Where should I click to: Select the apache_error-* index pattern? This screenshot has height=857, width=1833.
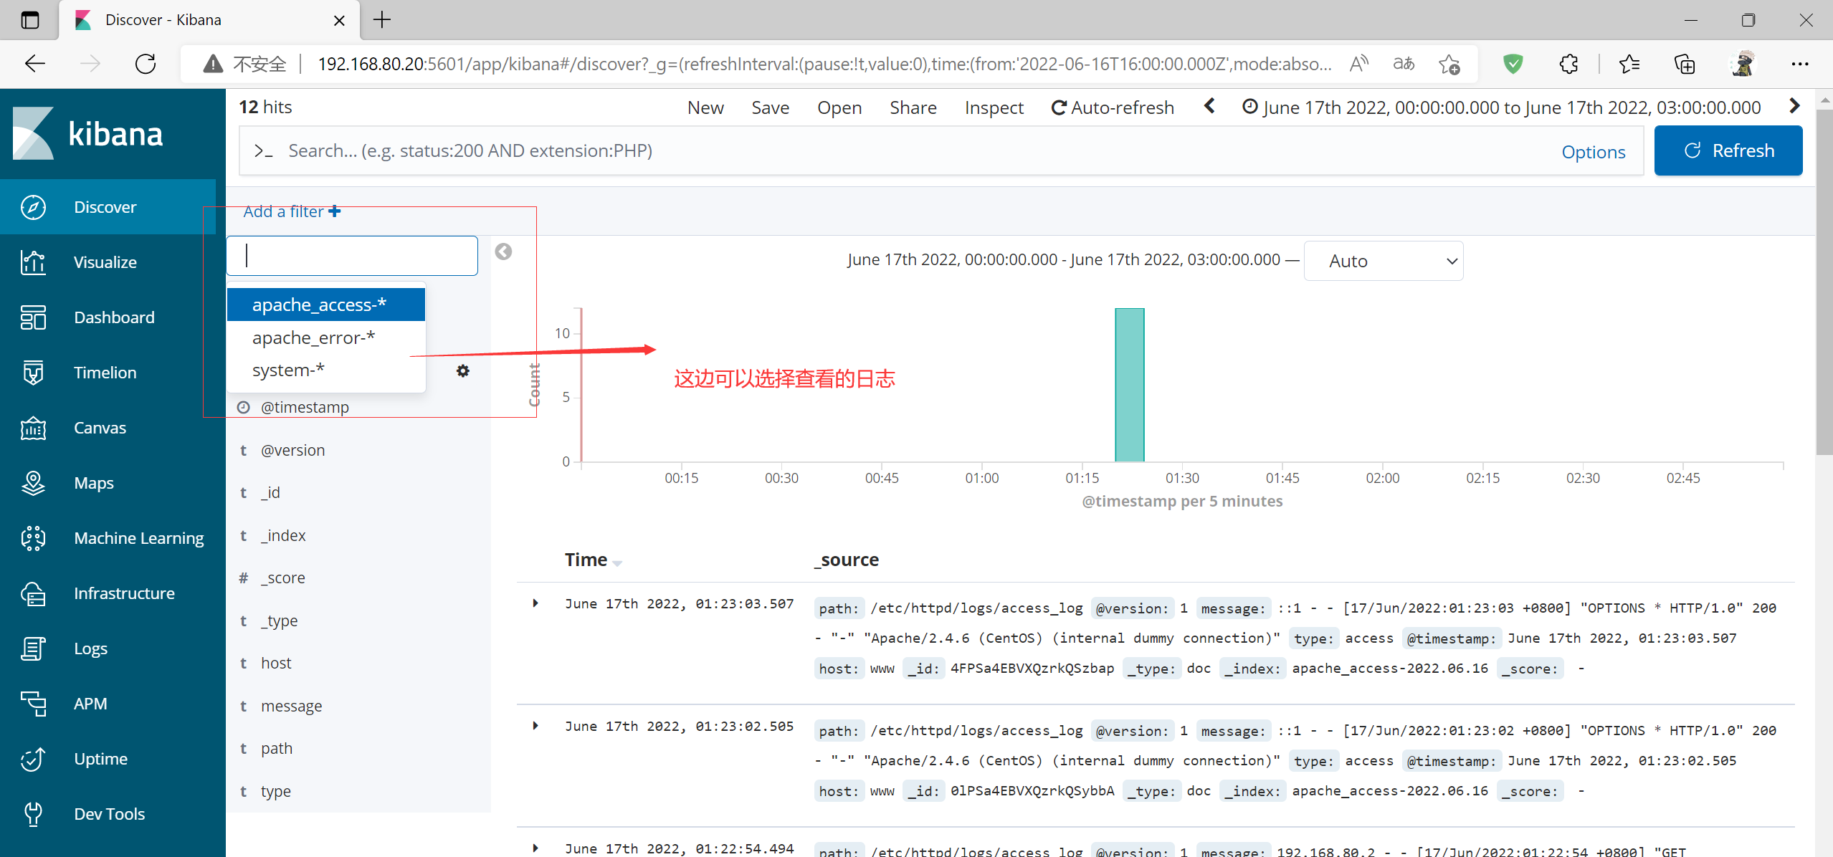click(x=326, y=337)
